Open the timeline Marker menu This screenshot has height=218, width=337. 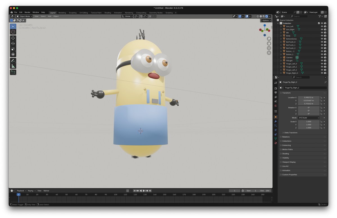pyautogui.click(x=46, y=191)
